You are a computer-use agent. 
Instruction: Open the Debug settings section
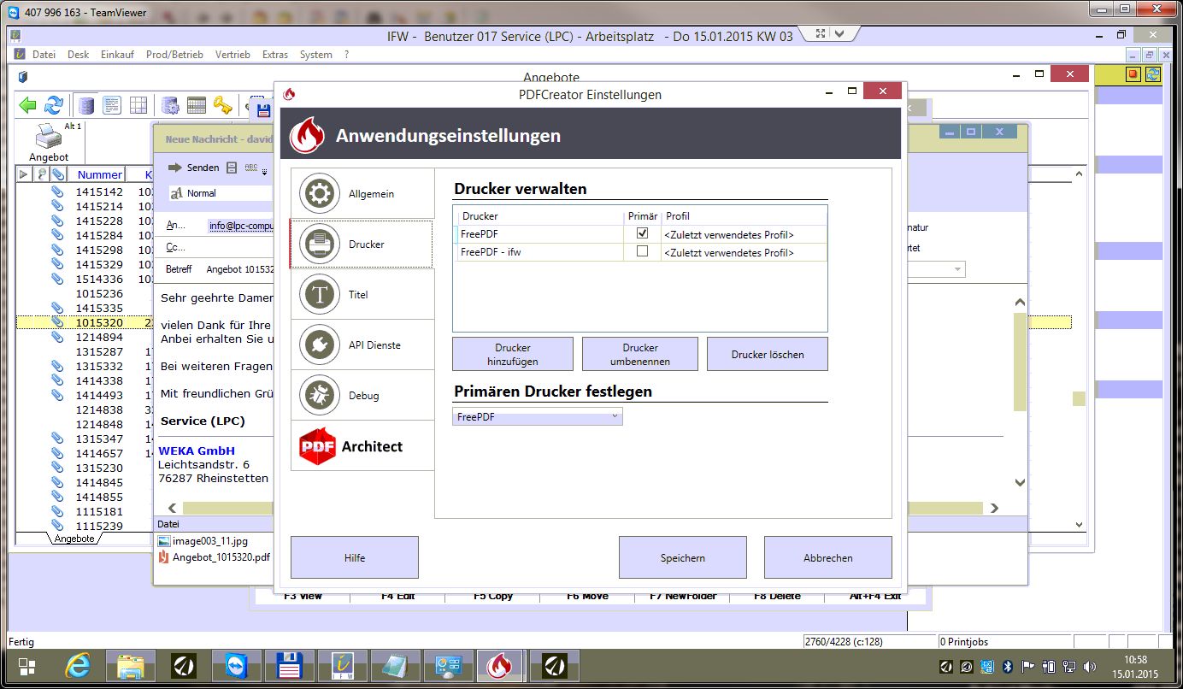(362, 396)
